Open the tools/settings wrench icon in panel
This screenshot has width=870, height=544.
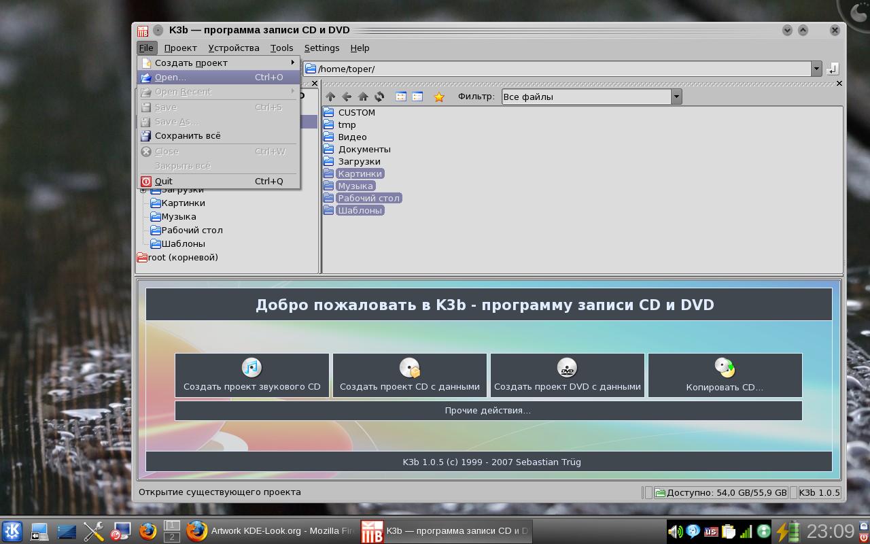pos(93,531)
